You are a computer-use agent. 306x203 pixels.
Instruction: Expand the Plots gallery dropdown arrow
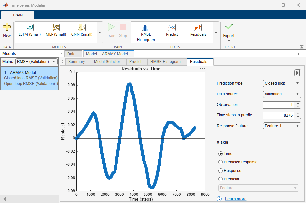click(216, 32)
